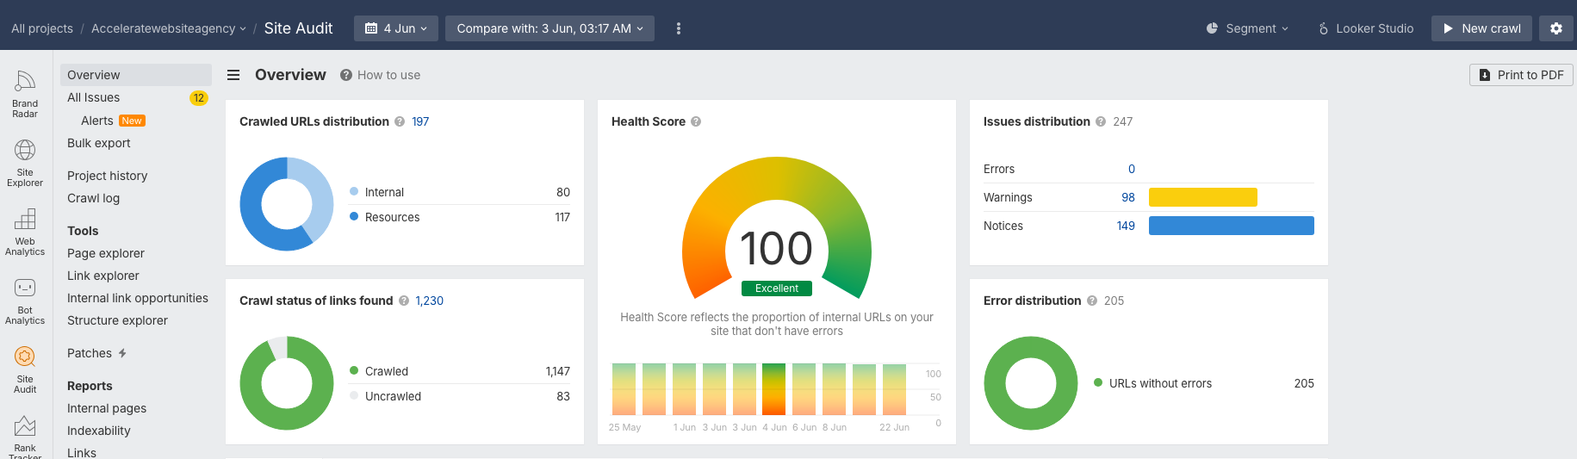Click help icon next to Crawled URLs distribution
Viewport: 1577px width, 459px height.
coord(400,121)
